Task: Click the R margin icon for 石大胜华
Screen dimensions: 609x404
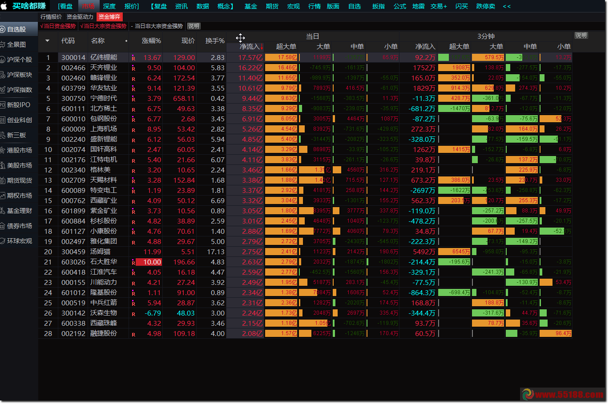Action: coord(133,263)
